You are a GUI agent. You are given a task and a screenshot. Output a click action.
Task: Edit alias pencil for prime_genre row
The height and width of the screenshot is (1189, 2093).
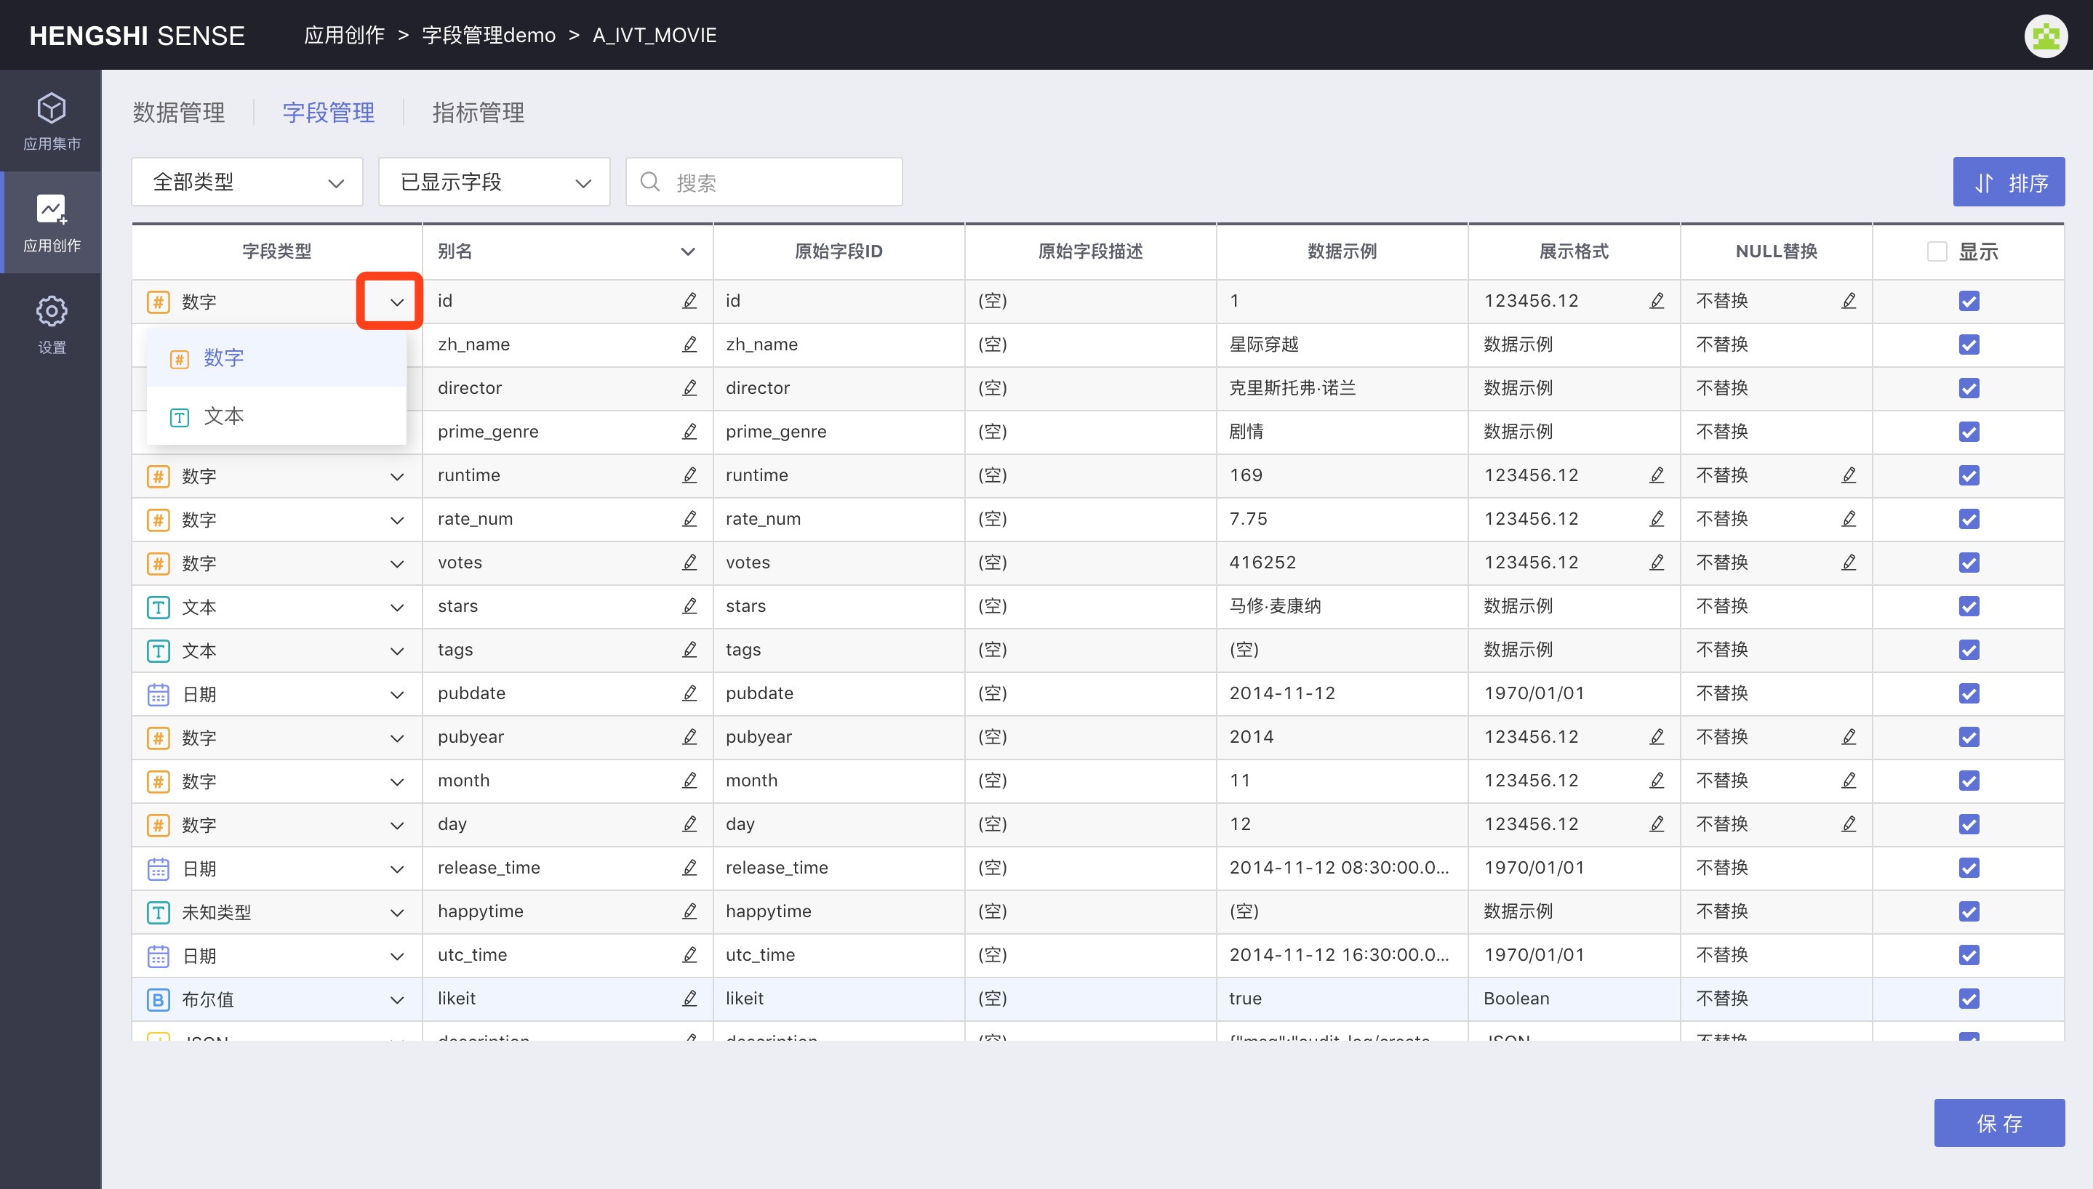coord(689,431)
